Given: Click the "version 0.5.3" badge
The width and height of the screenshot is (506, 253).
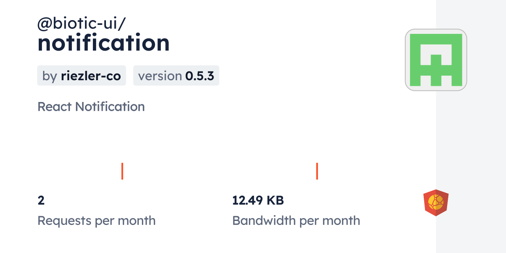Looking at the screenshot, I should (x=176, y=76).
